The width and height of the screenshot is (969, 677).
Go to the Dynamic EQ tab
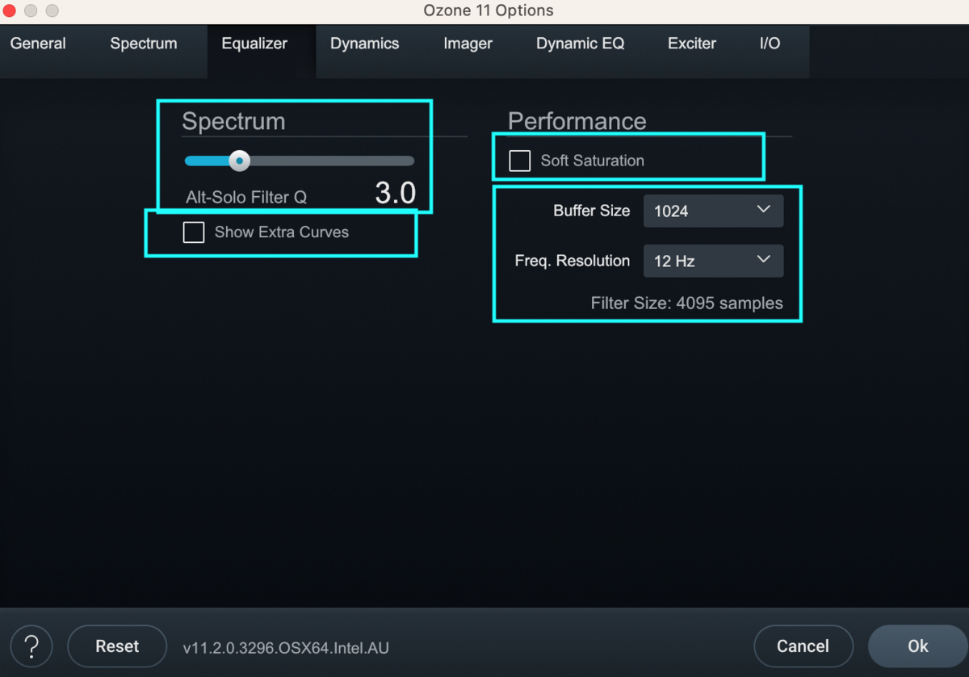pos(580,44)
